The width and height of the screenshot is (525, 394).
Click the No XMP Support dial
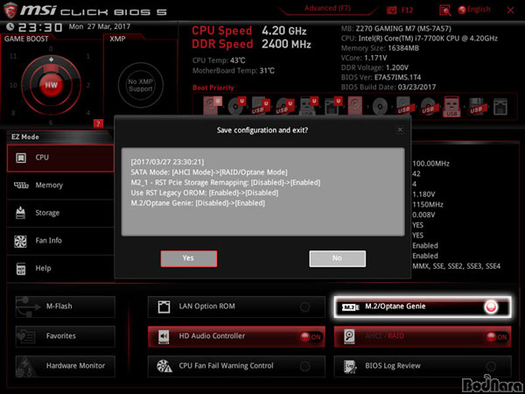click(x=141, y=85)
